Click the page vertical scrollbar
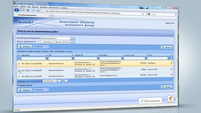The width and height of the screenshot is (201, 113). coord(177,62)
